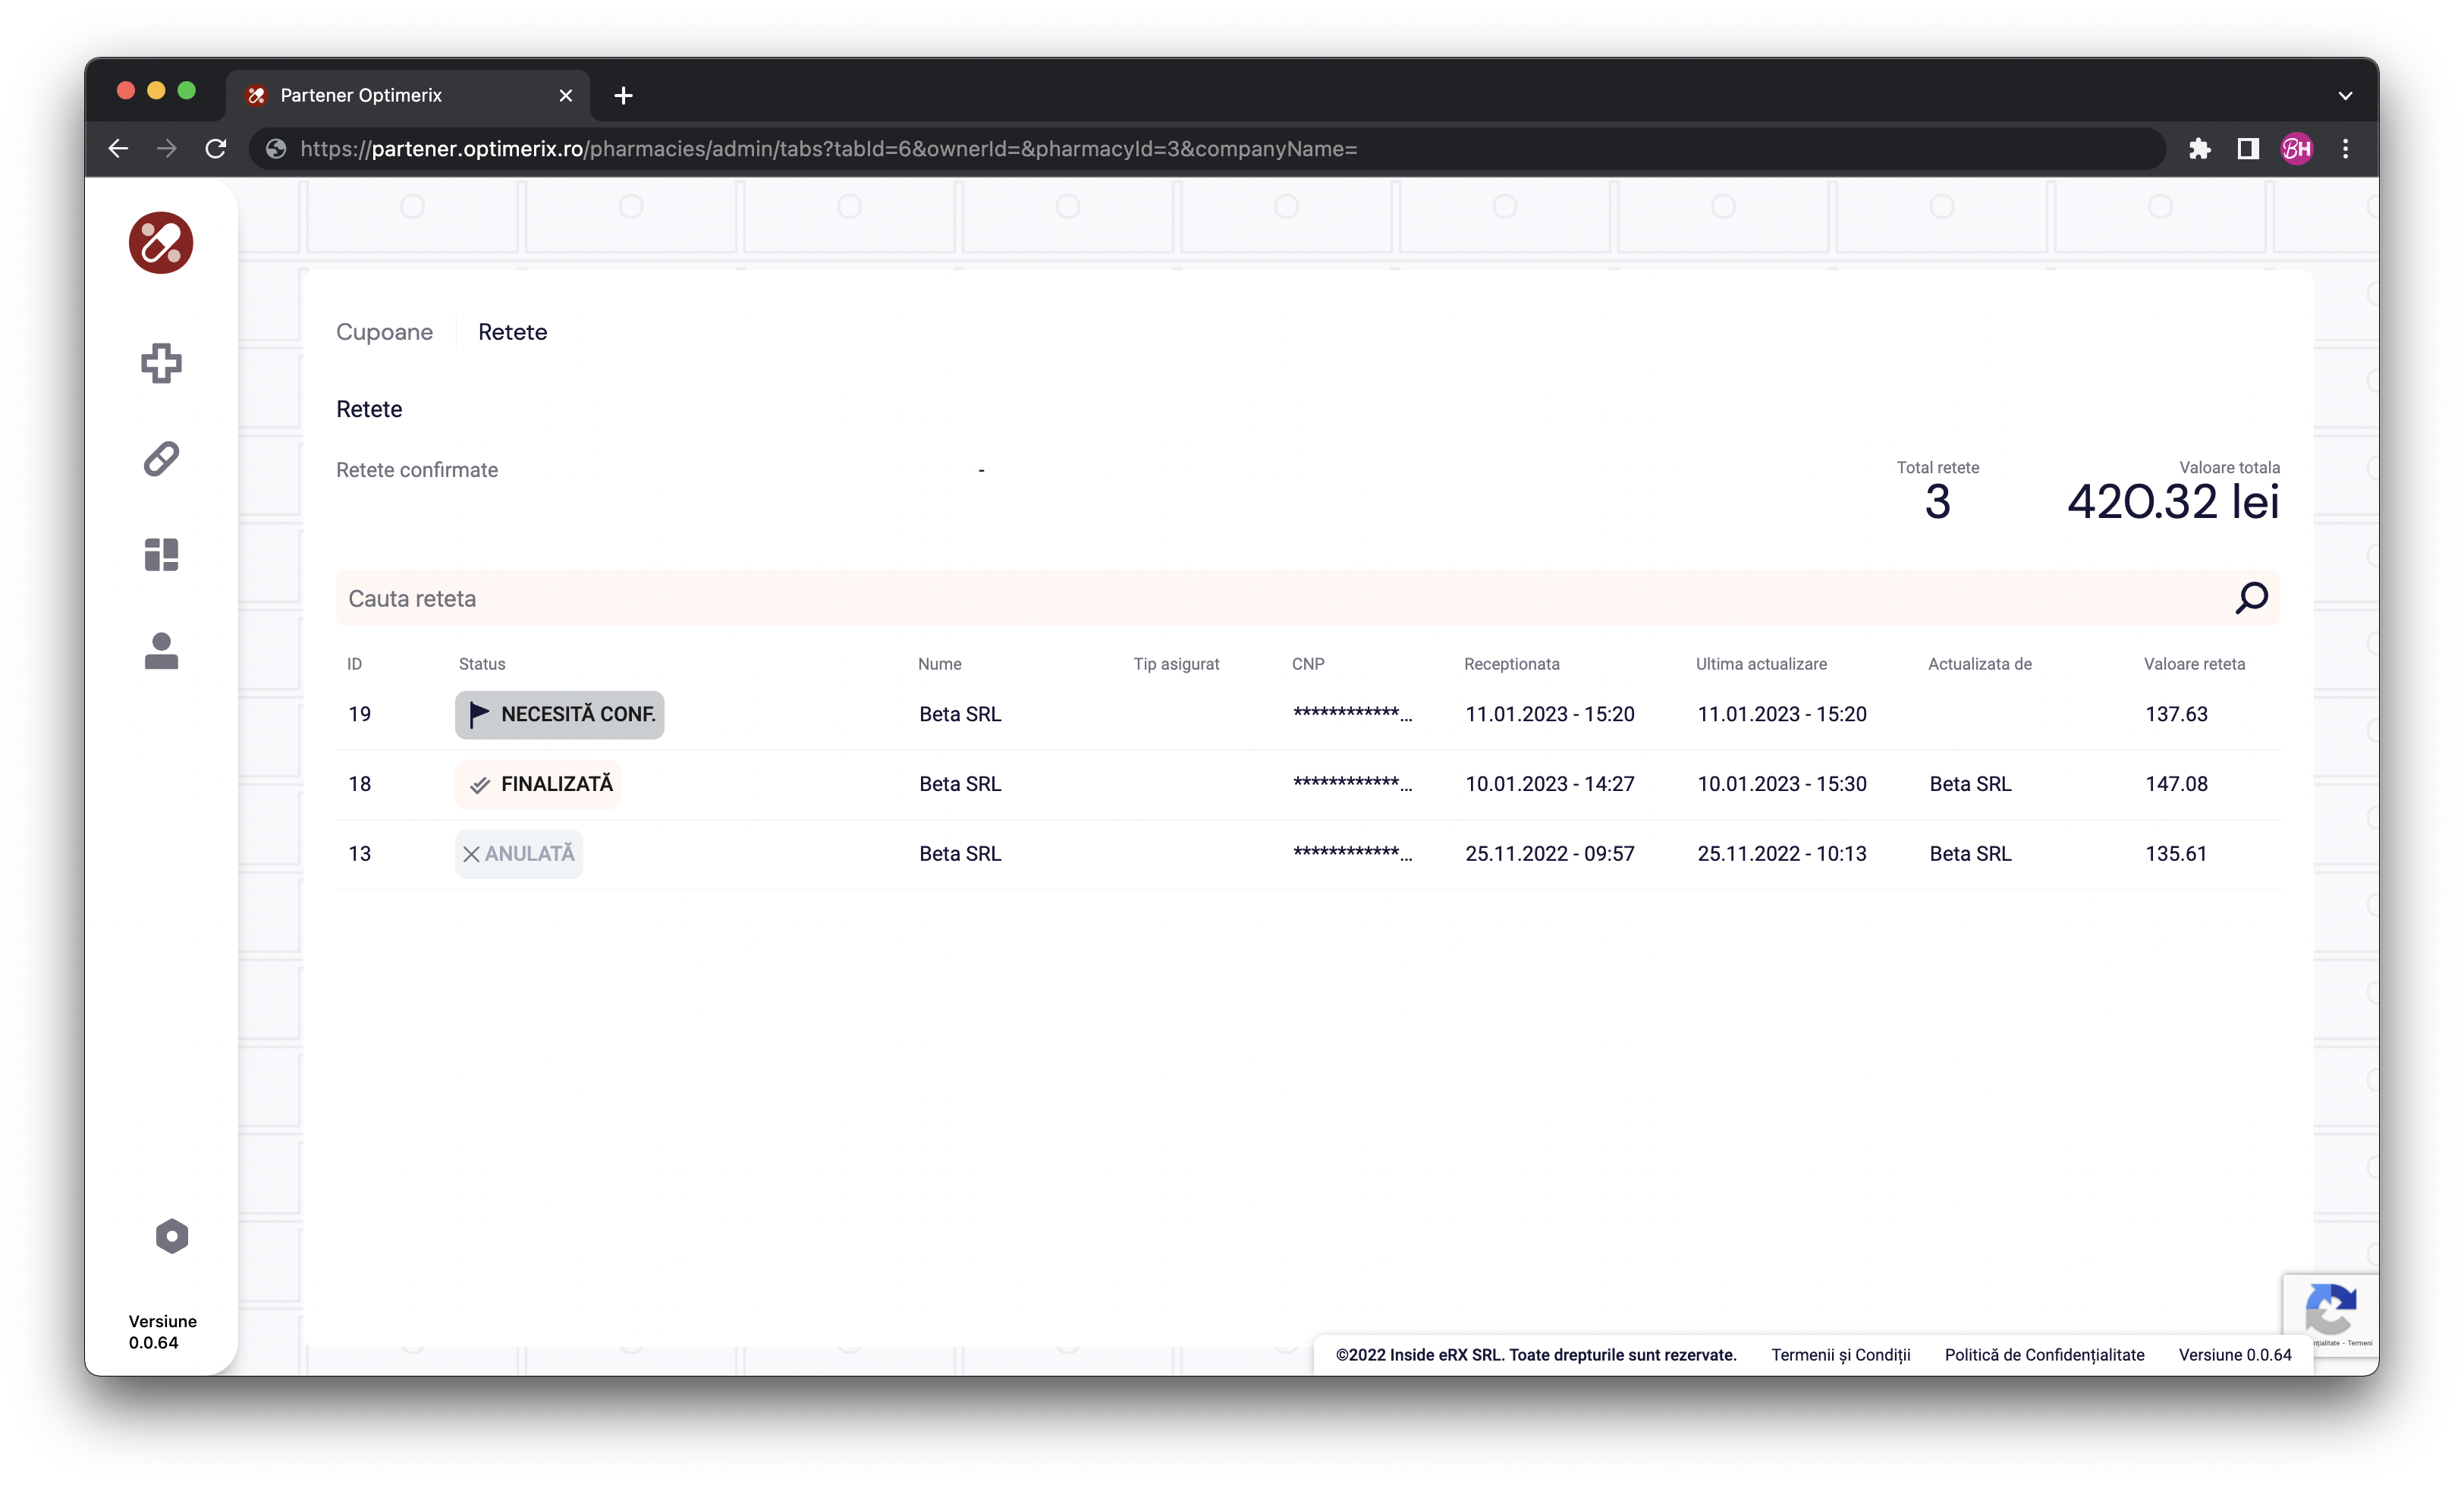Click the total value 420.32 lei
Screen dimensions: 2464x1488
click(2173, 501)
